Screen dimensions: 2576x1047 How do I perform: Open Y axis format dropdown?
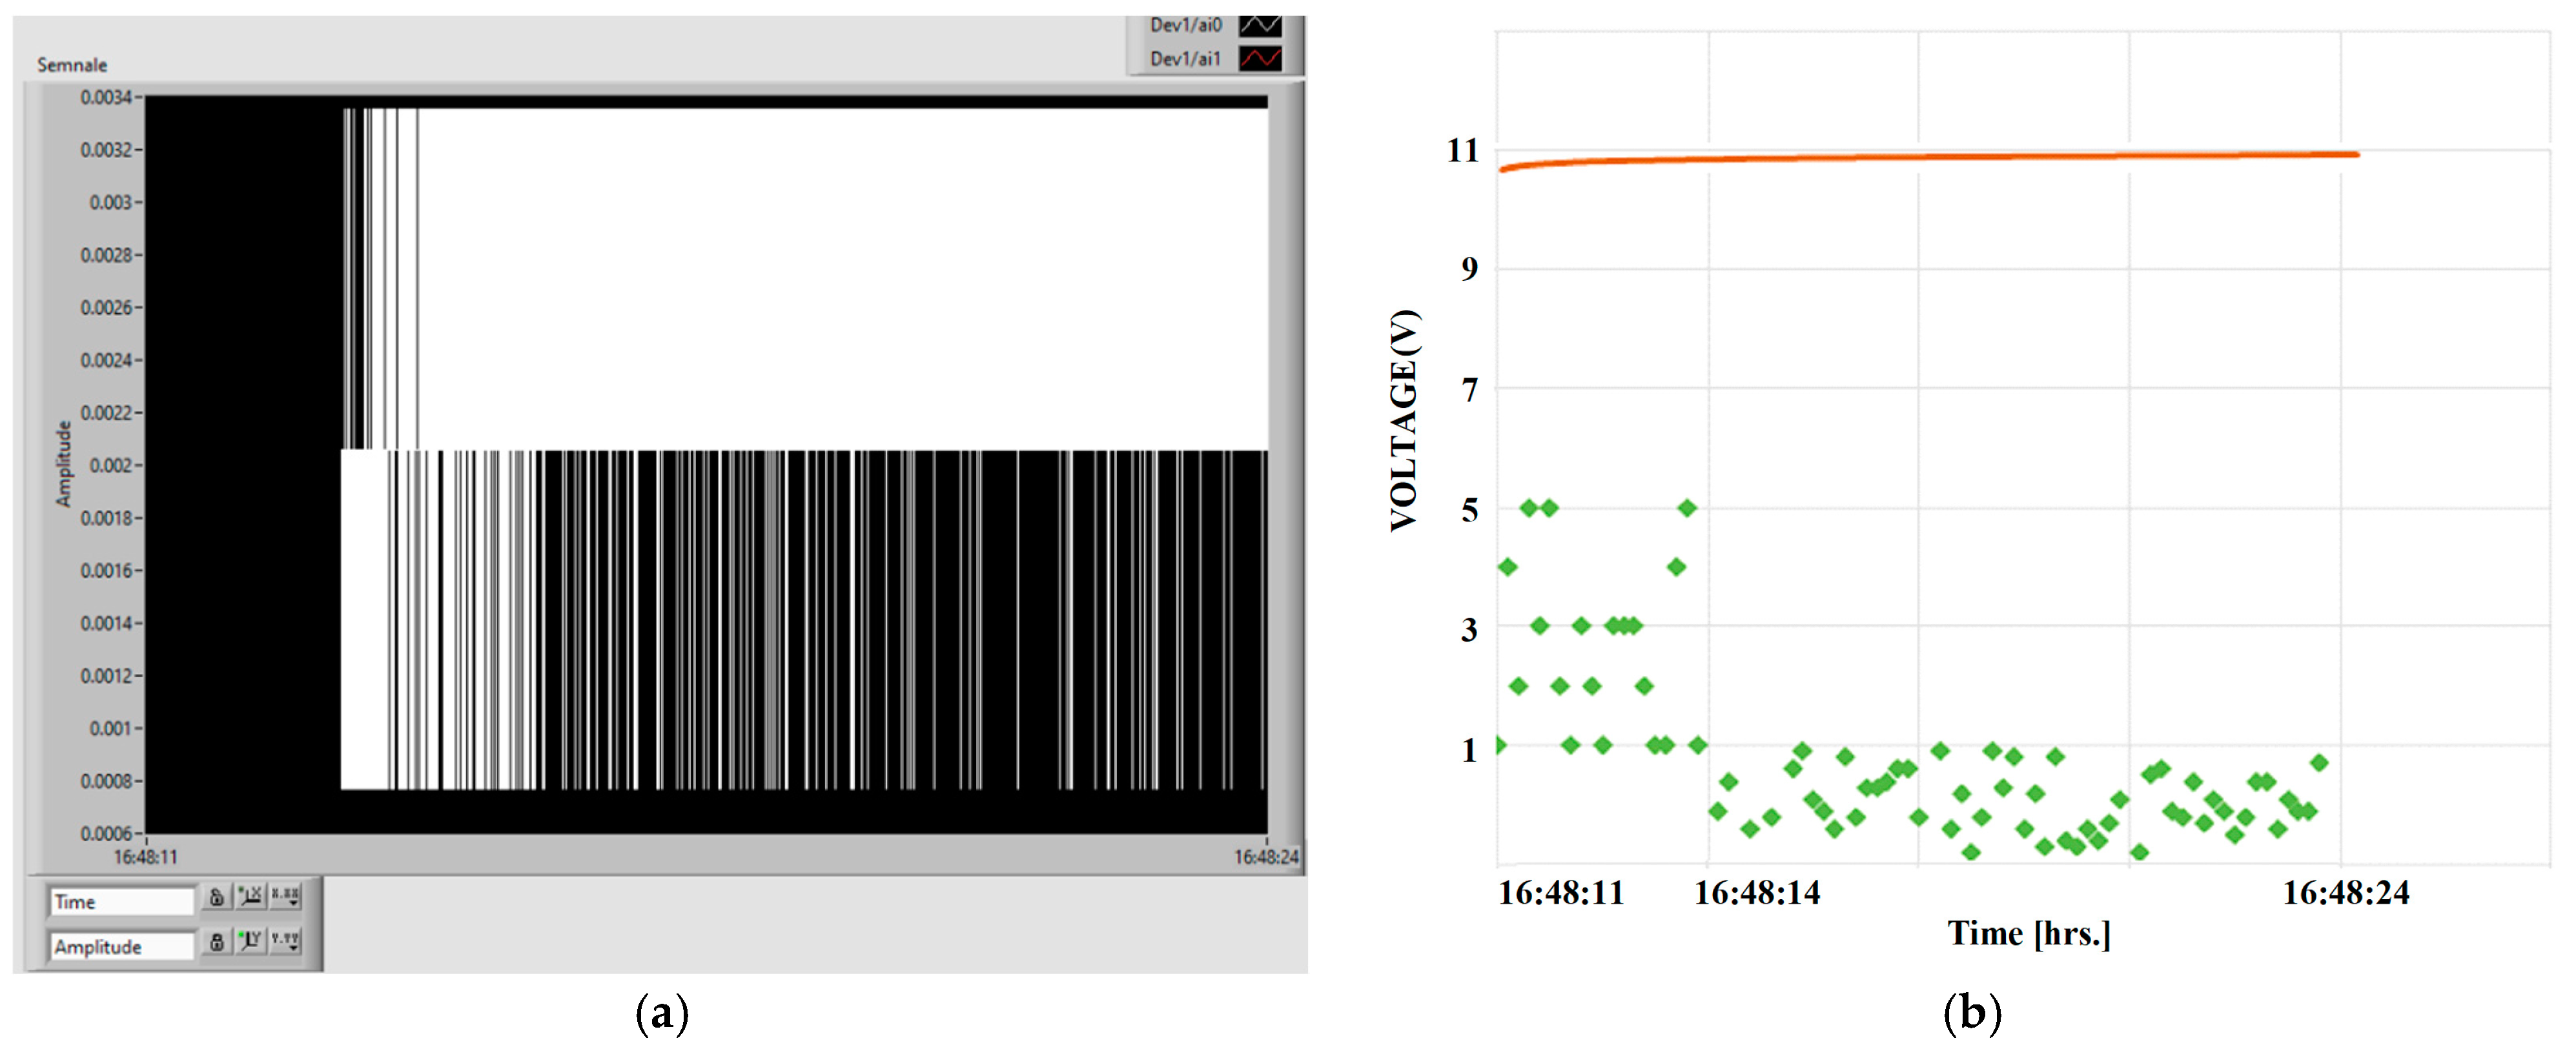click(x=285, y=940)
